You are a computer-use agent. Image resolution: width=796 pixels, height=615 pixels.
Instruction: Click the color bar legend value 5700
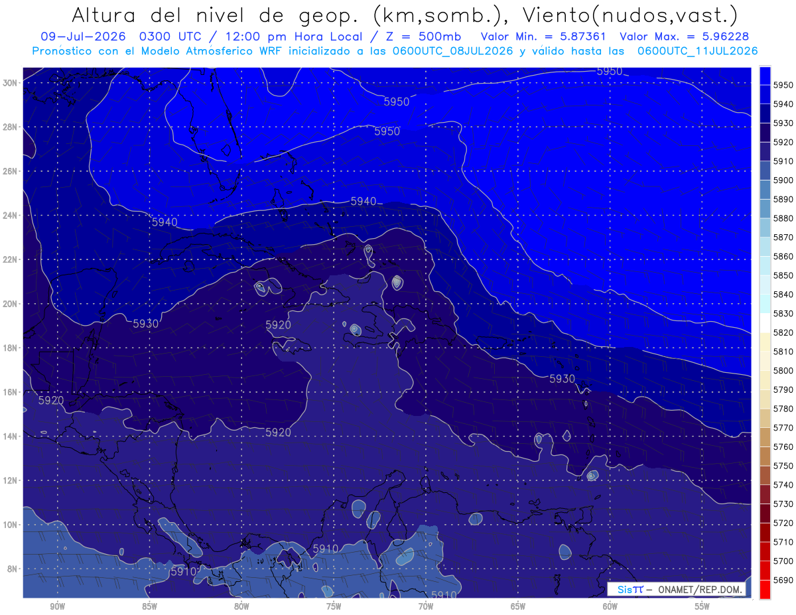click(783, 561)
